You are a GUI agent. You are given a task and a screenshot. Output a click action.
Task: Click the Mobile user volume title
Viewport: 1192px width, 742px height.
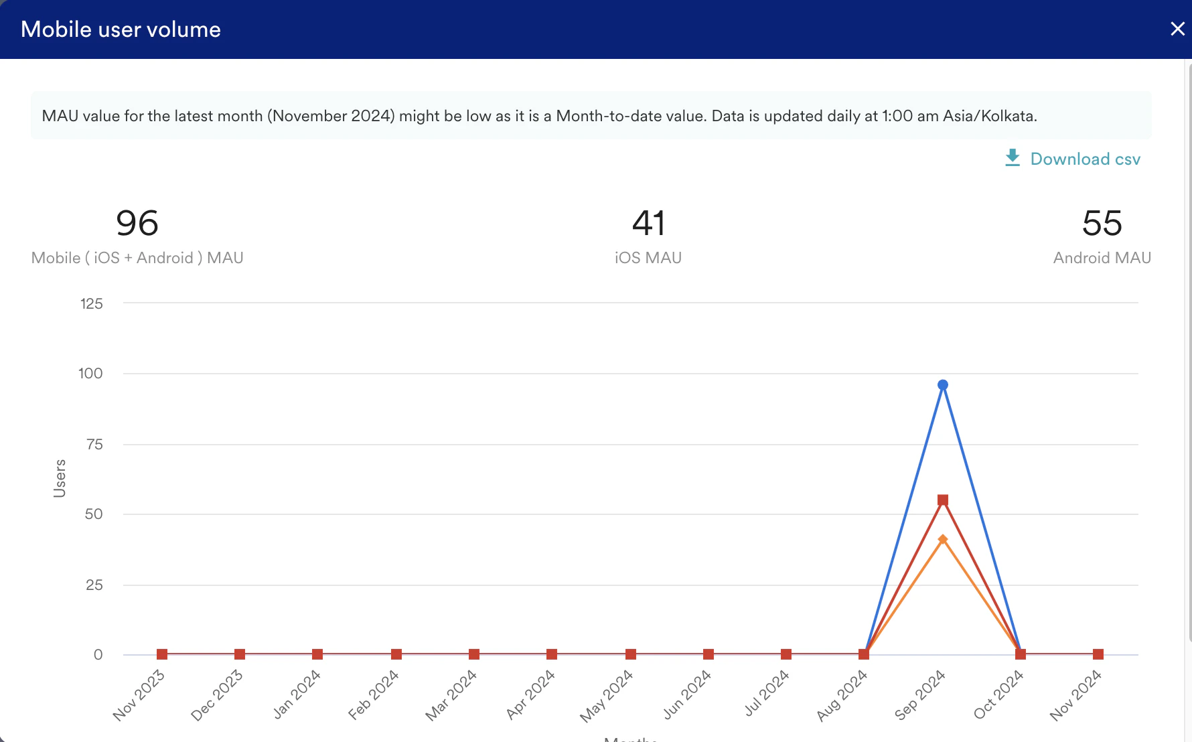coord(121,29)
